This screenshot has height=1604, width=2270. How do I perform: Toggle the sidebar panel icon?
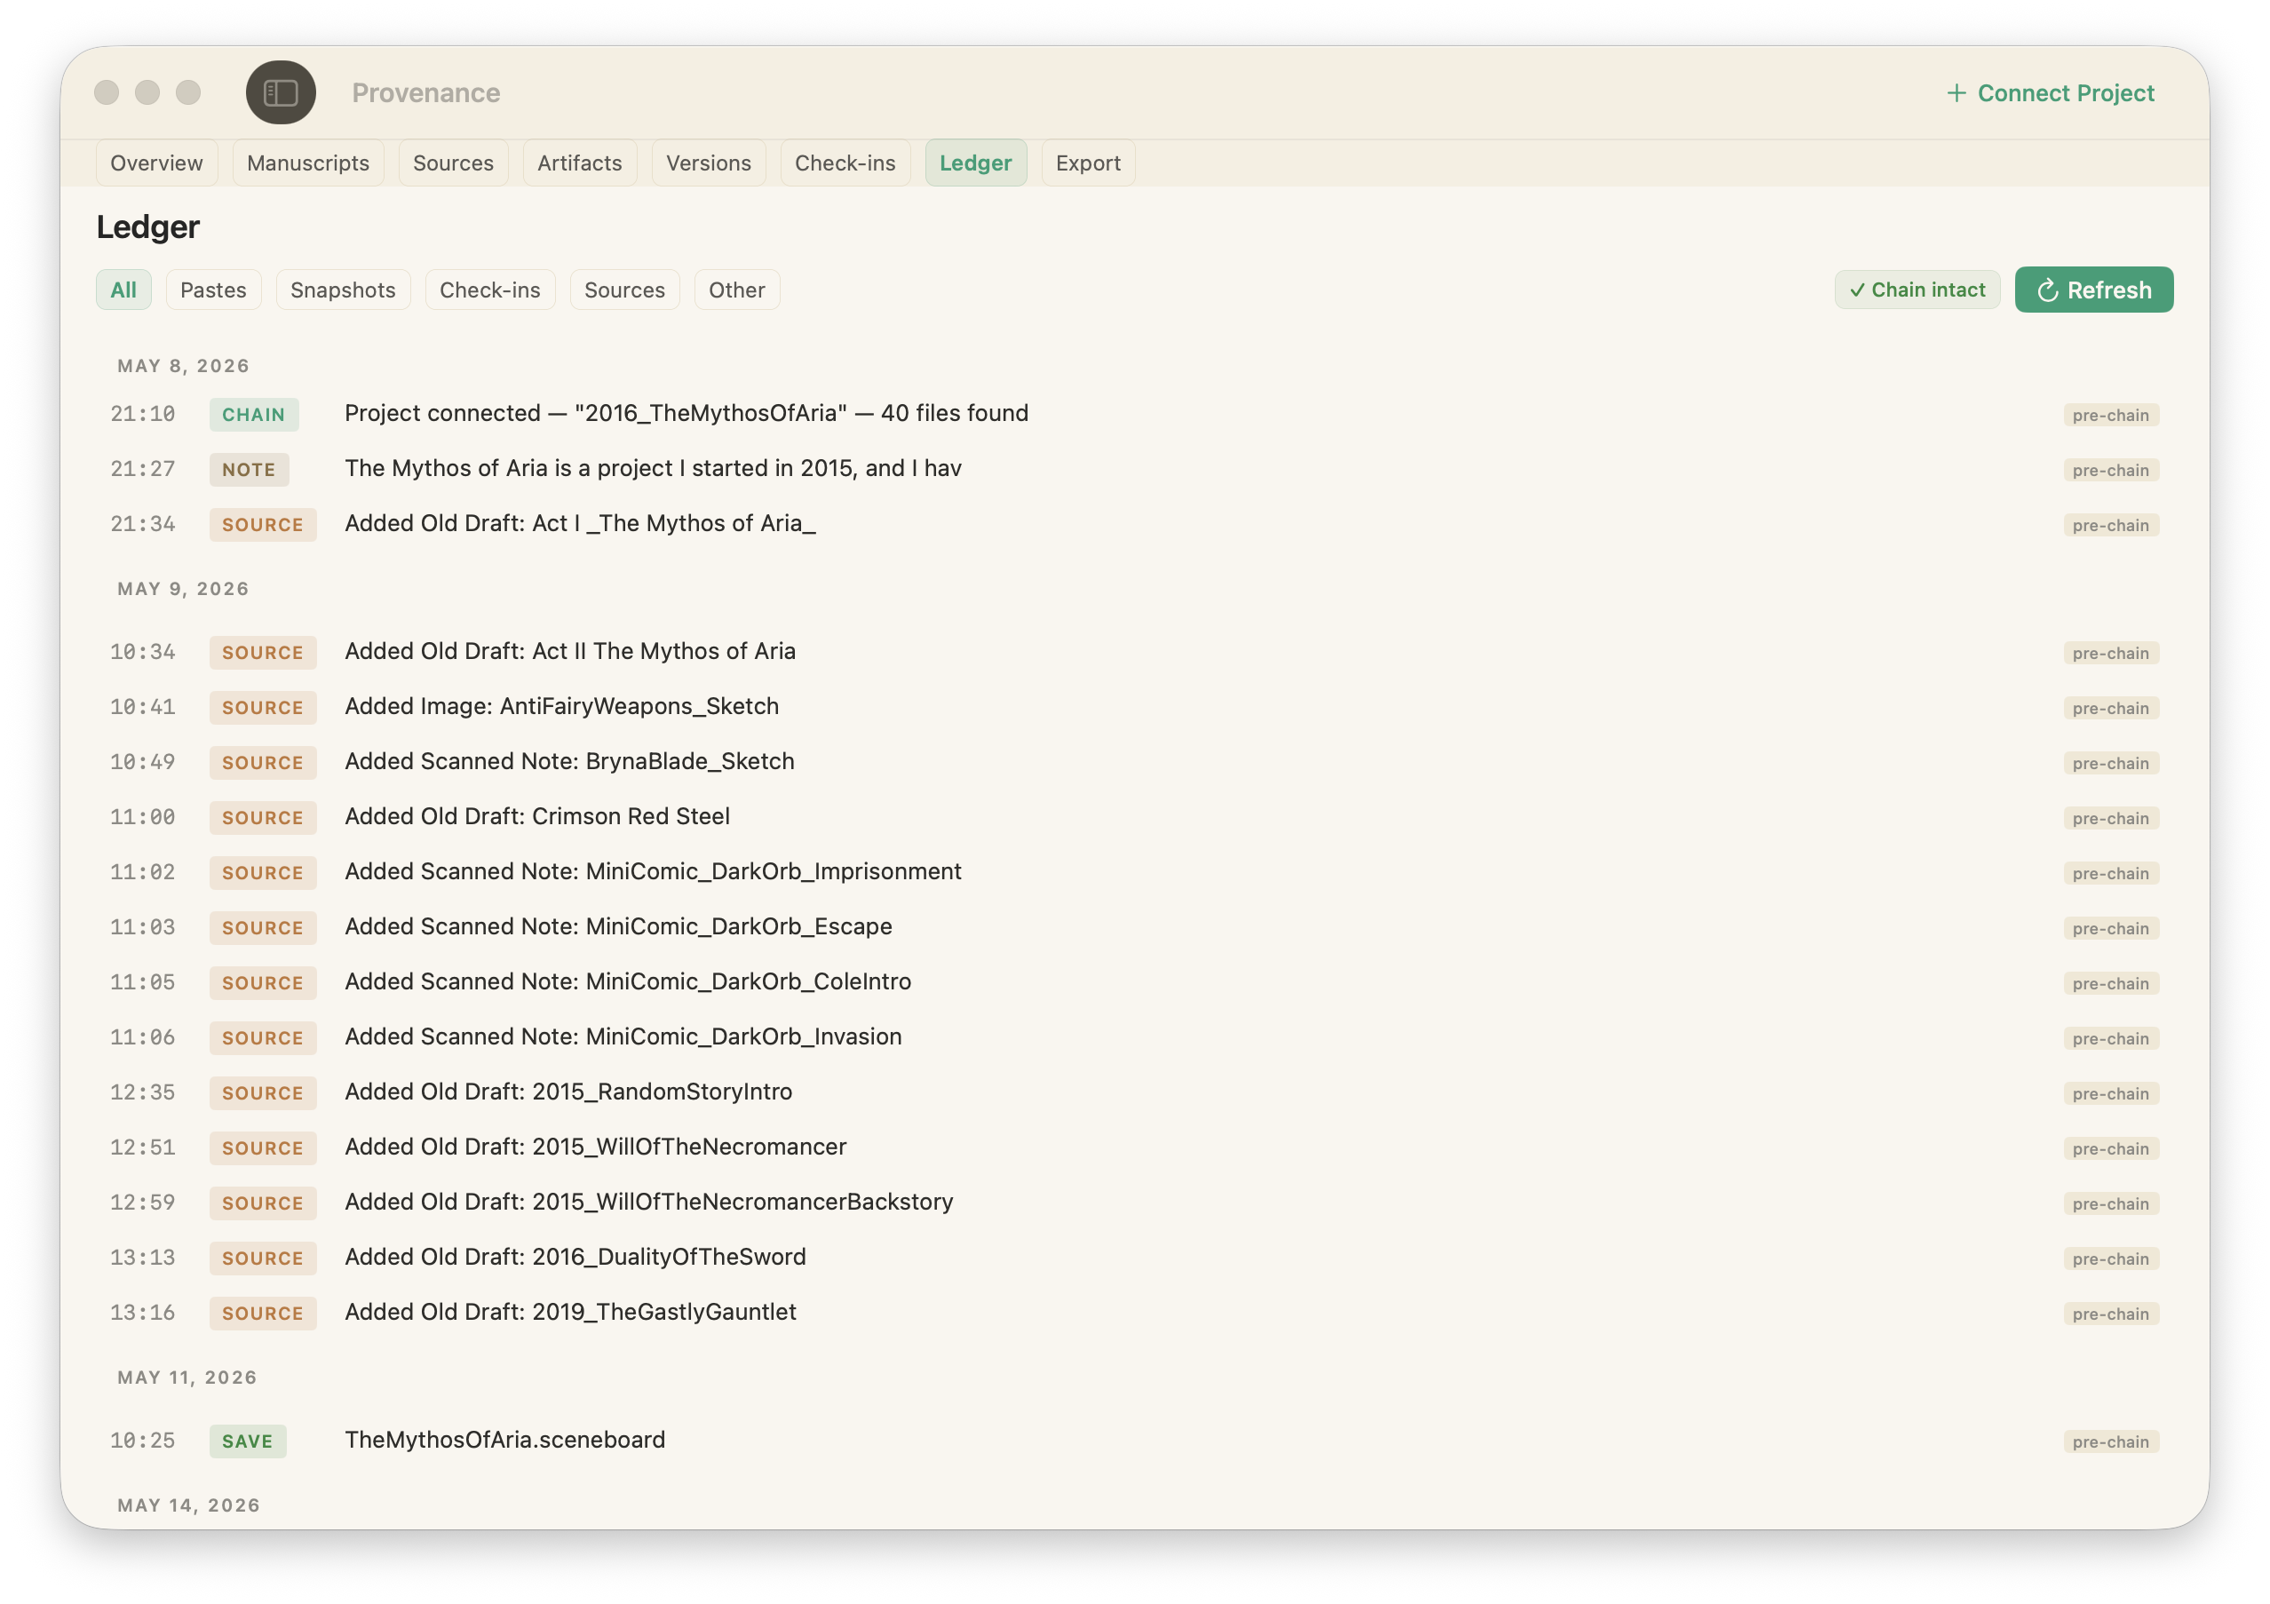[x=281, y=93]
